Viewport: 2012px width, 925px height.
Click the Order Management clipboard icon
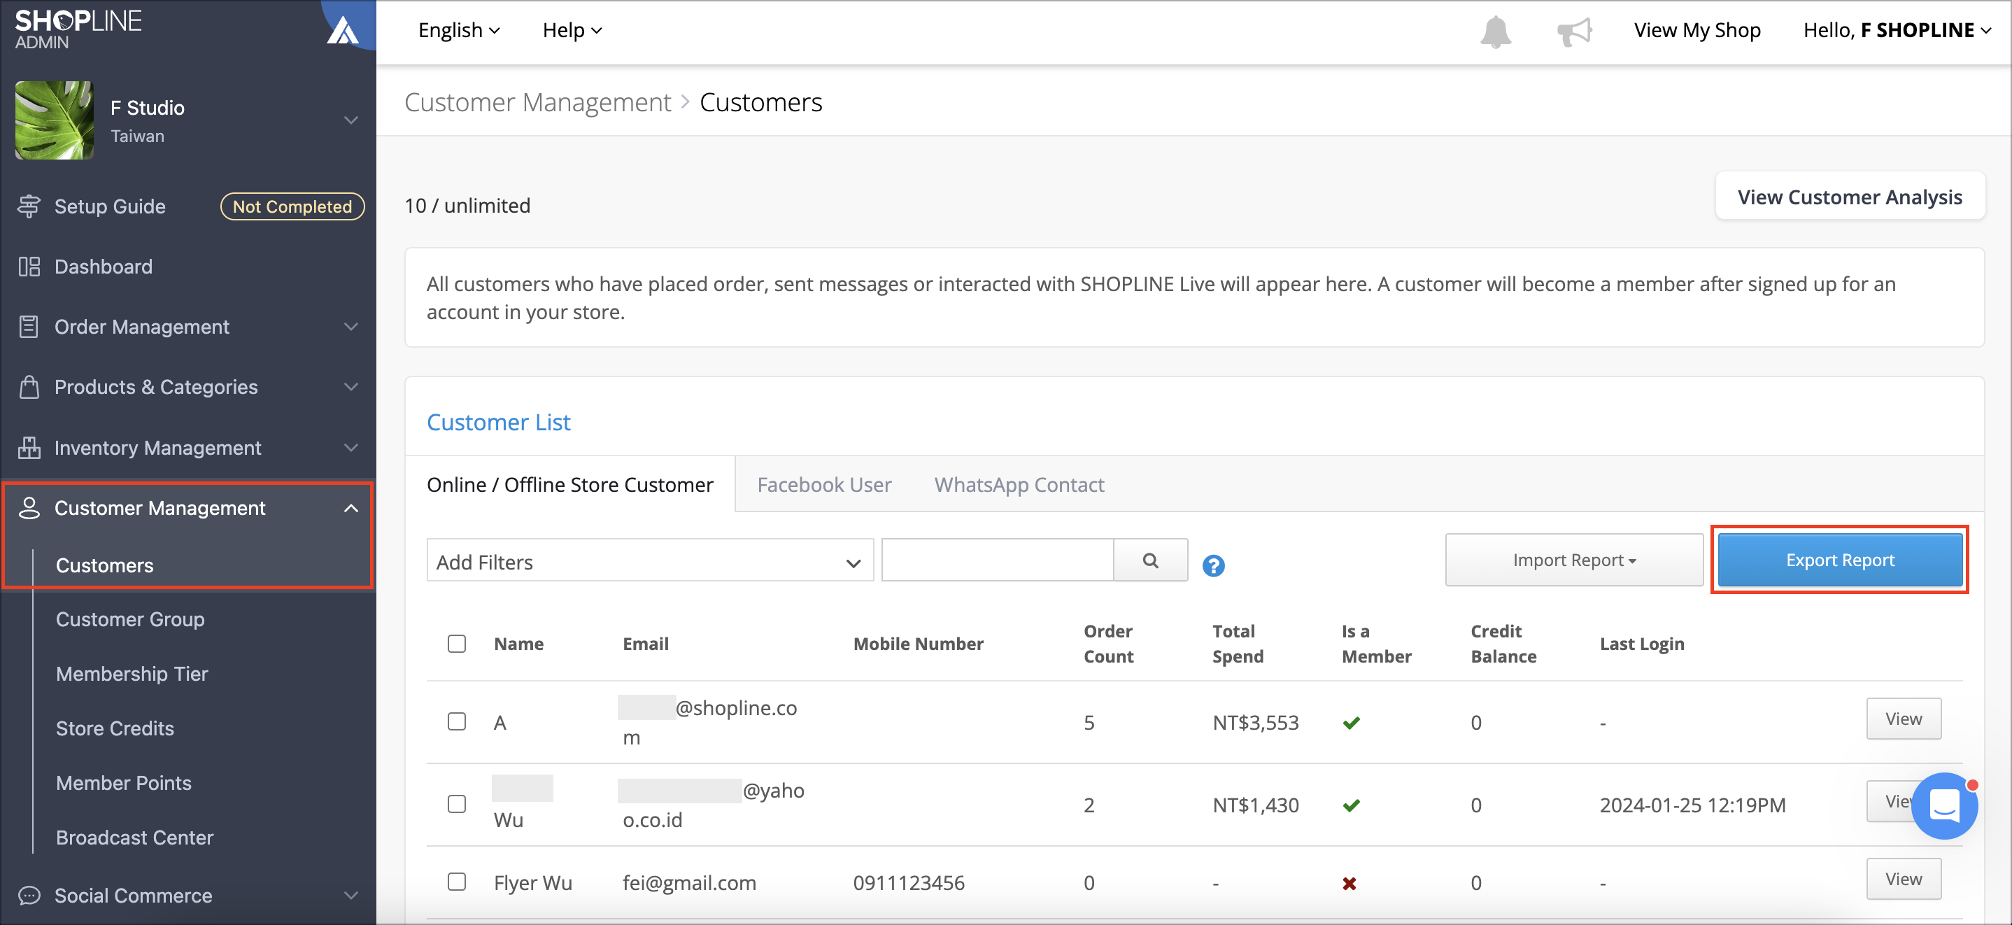pyautogui.click(x=29, y=327)
